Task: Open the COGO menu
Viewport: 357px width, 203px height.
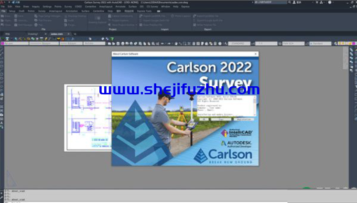Action: [x=78, y=7]
